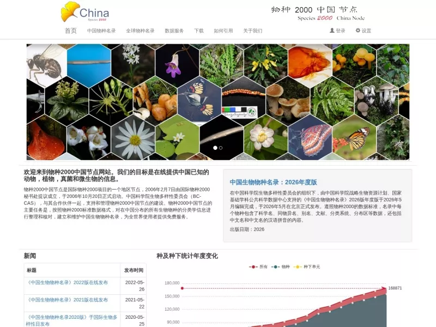
Task: Click the ginkgo leaf China logo
Action: pos(85,11)
